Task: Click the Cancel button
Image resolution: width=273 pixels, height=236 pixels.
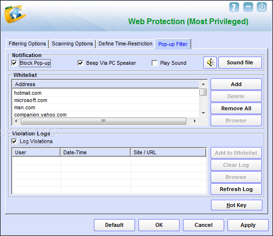Action: [203, 225]
